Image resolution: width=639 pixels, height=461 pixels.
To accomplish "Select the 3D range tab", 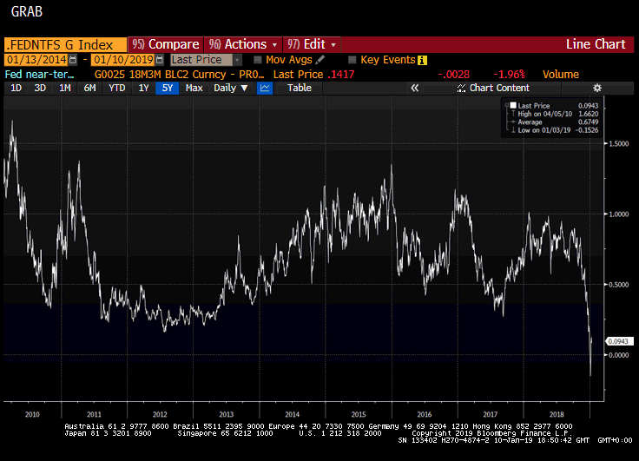I will tap(40, 88).
